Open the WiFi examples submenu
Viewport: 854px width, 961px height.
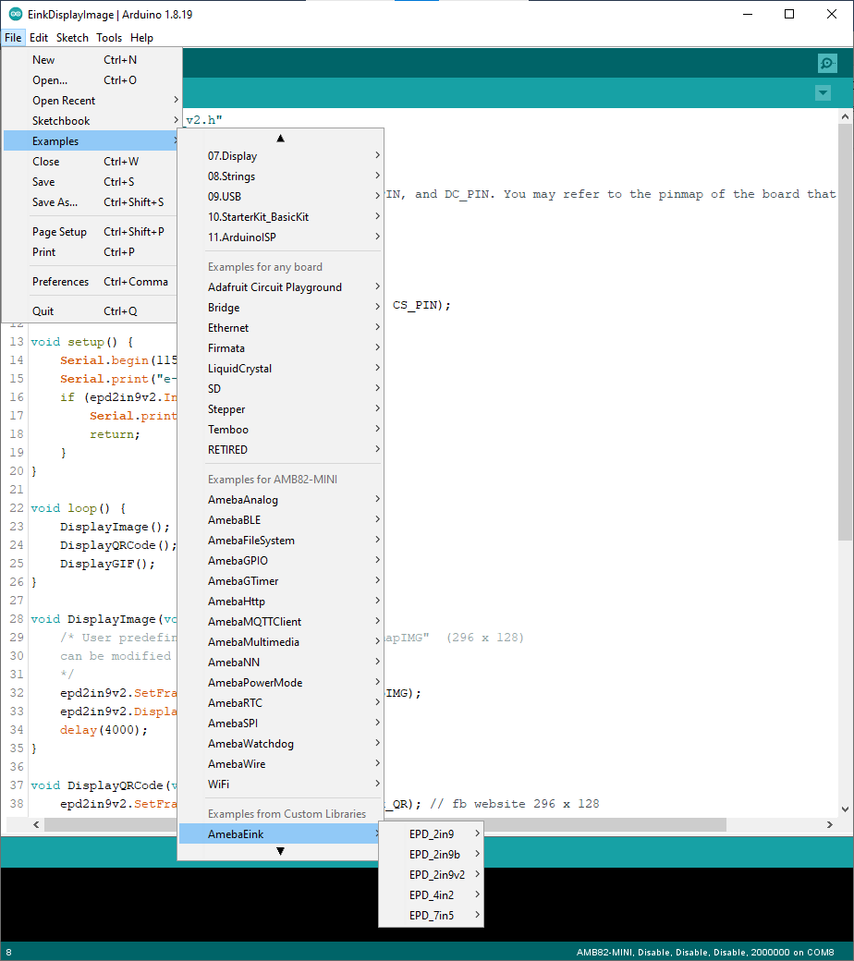click(219, 785)
